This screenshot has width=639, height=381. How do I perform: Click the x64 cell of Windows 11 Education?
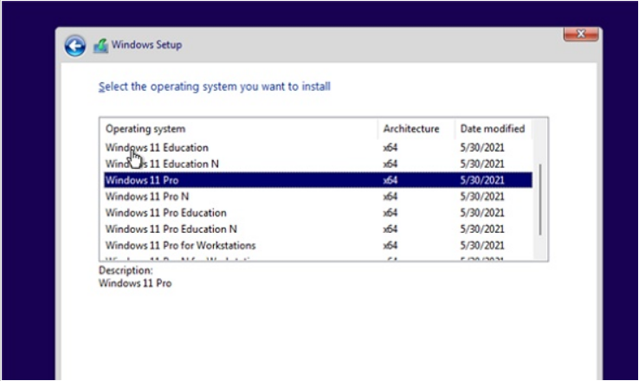click(x=390, y=147)
